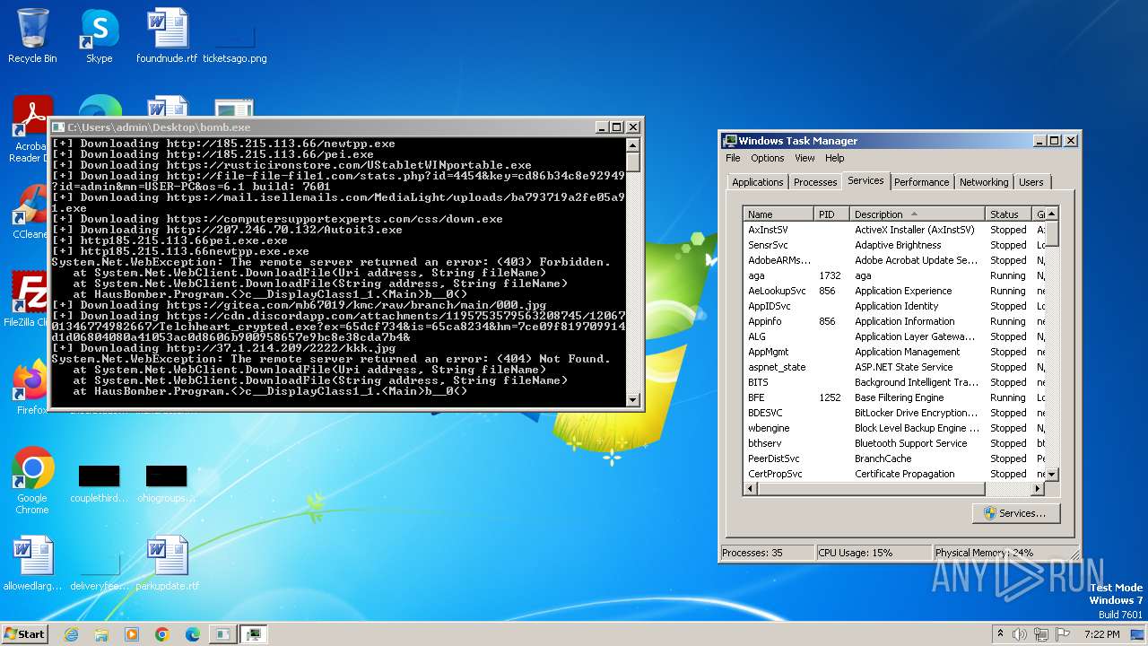Launch Firefox from the desktop shortcut
1148x646 pixels.
32,388
